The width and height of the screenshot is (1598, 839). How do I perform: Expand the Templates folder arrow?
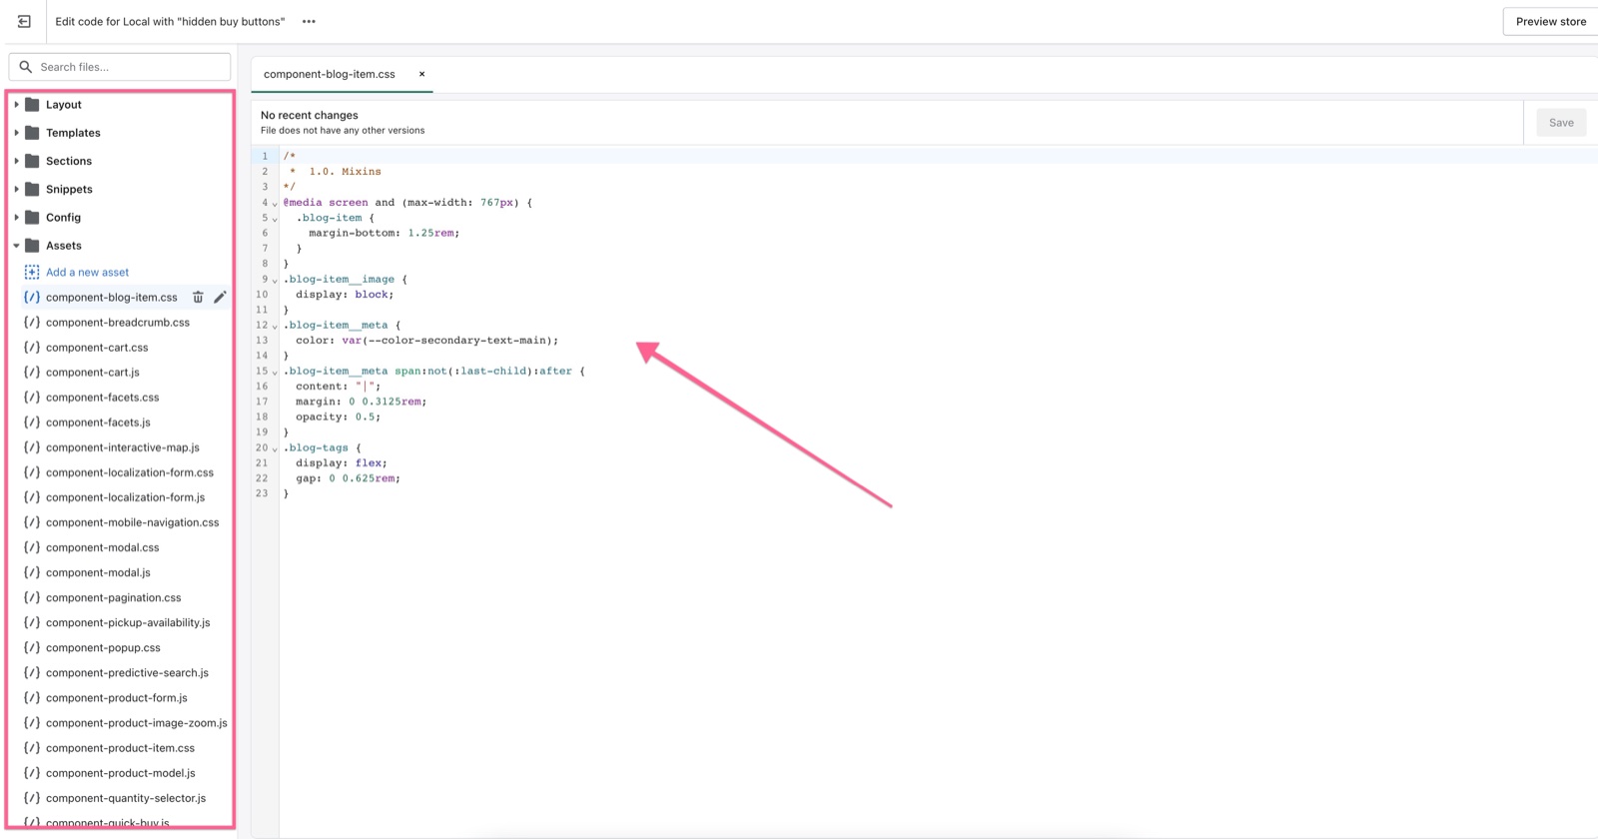[x=16, y=132]
